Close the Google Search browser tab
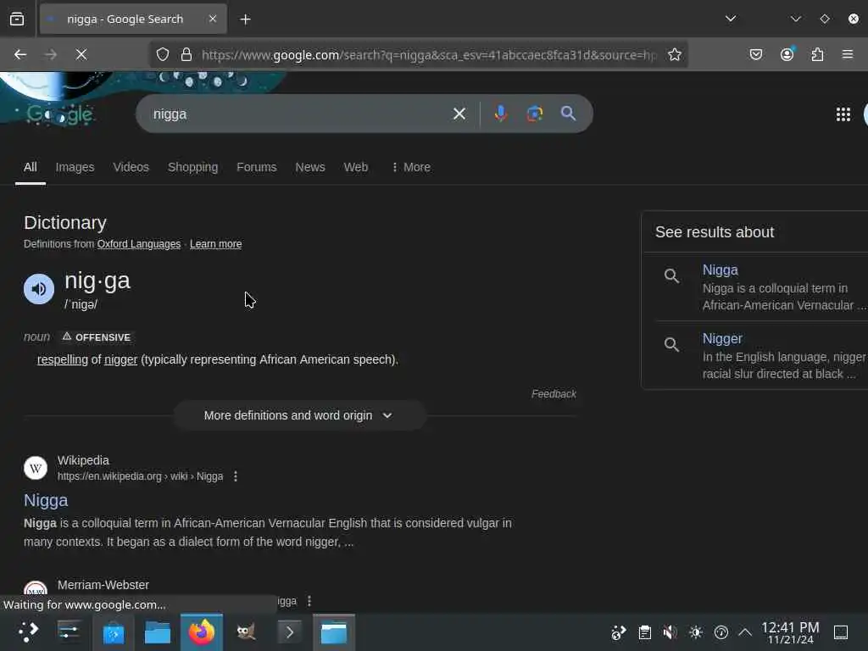The height and width of the screenshot is (651, 868). (x=213, y=19)
